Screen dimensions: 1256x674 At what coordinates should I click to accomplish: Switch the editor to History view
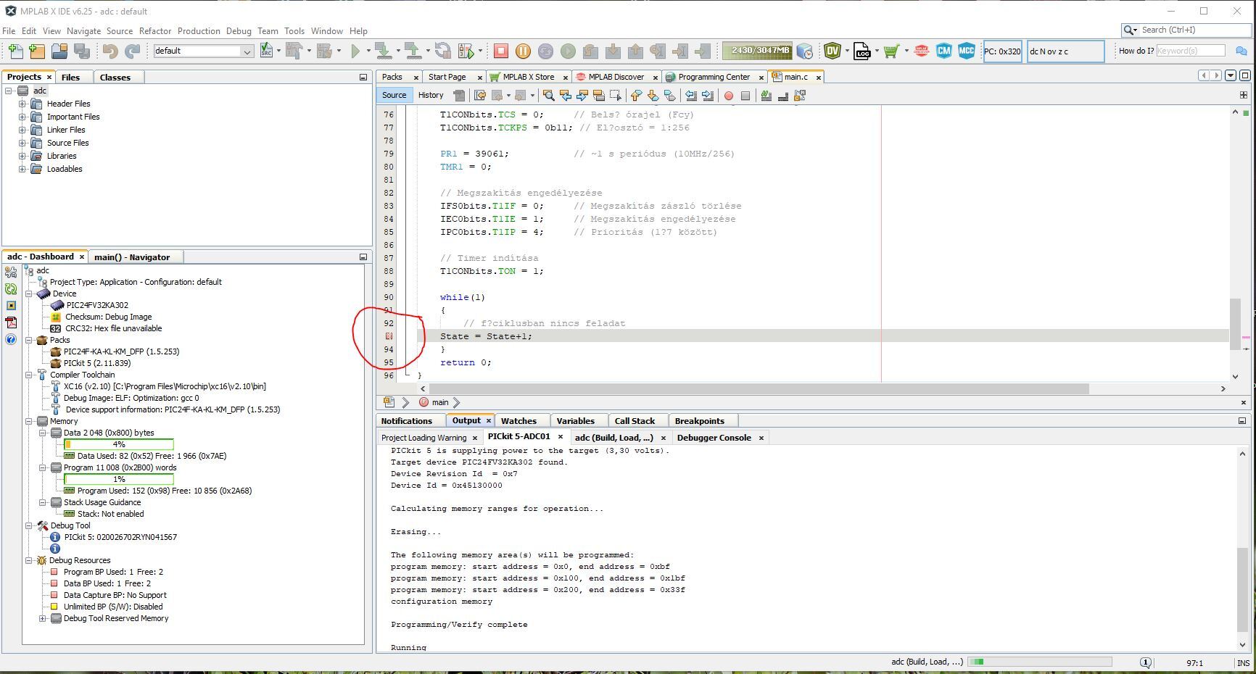431,95
